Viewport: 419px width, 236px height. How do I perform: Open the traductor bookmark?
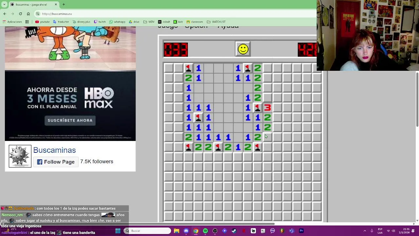click(x=61, y=22)
